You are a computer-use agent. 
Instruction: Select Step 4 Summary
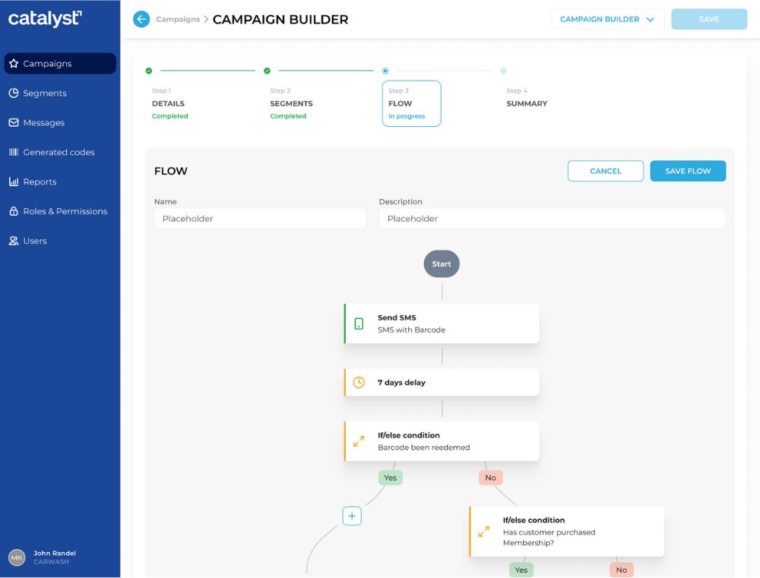click(x=527, y=103)
